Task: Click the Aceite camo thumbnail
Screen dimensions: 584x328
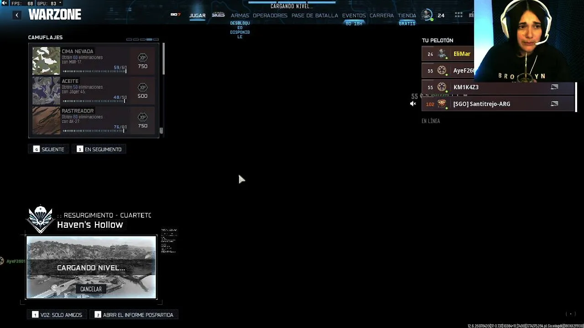Action: pyautogui.click(x=46, y=91)
